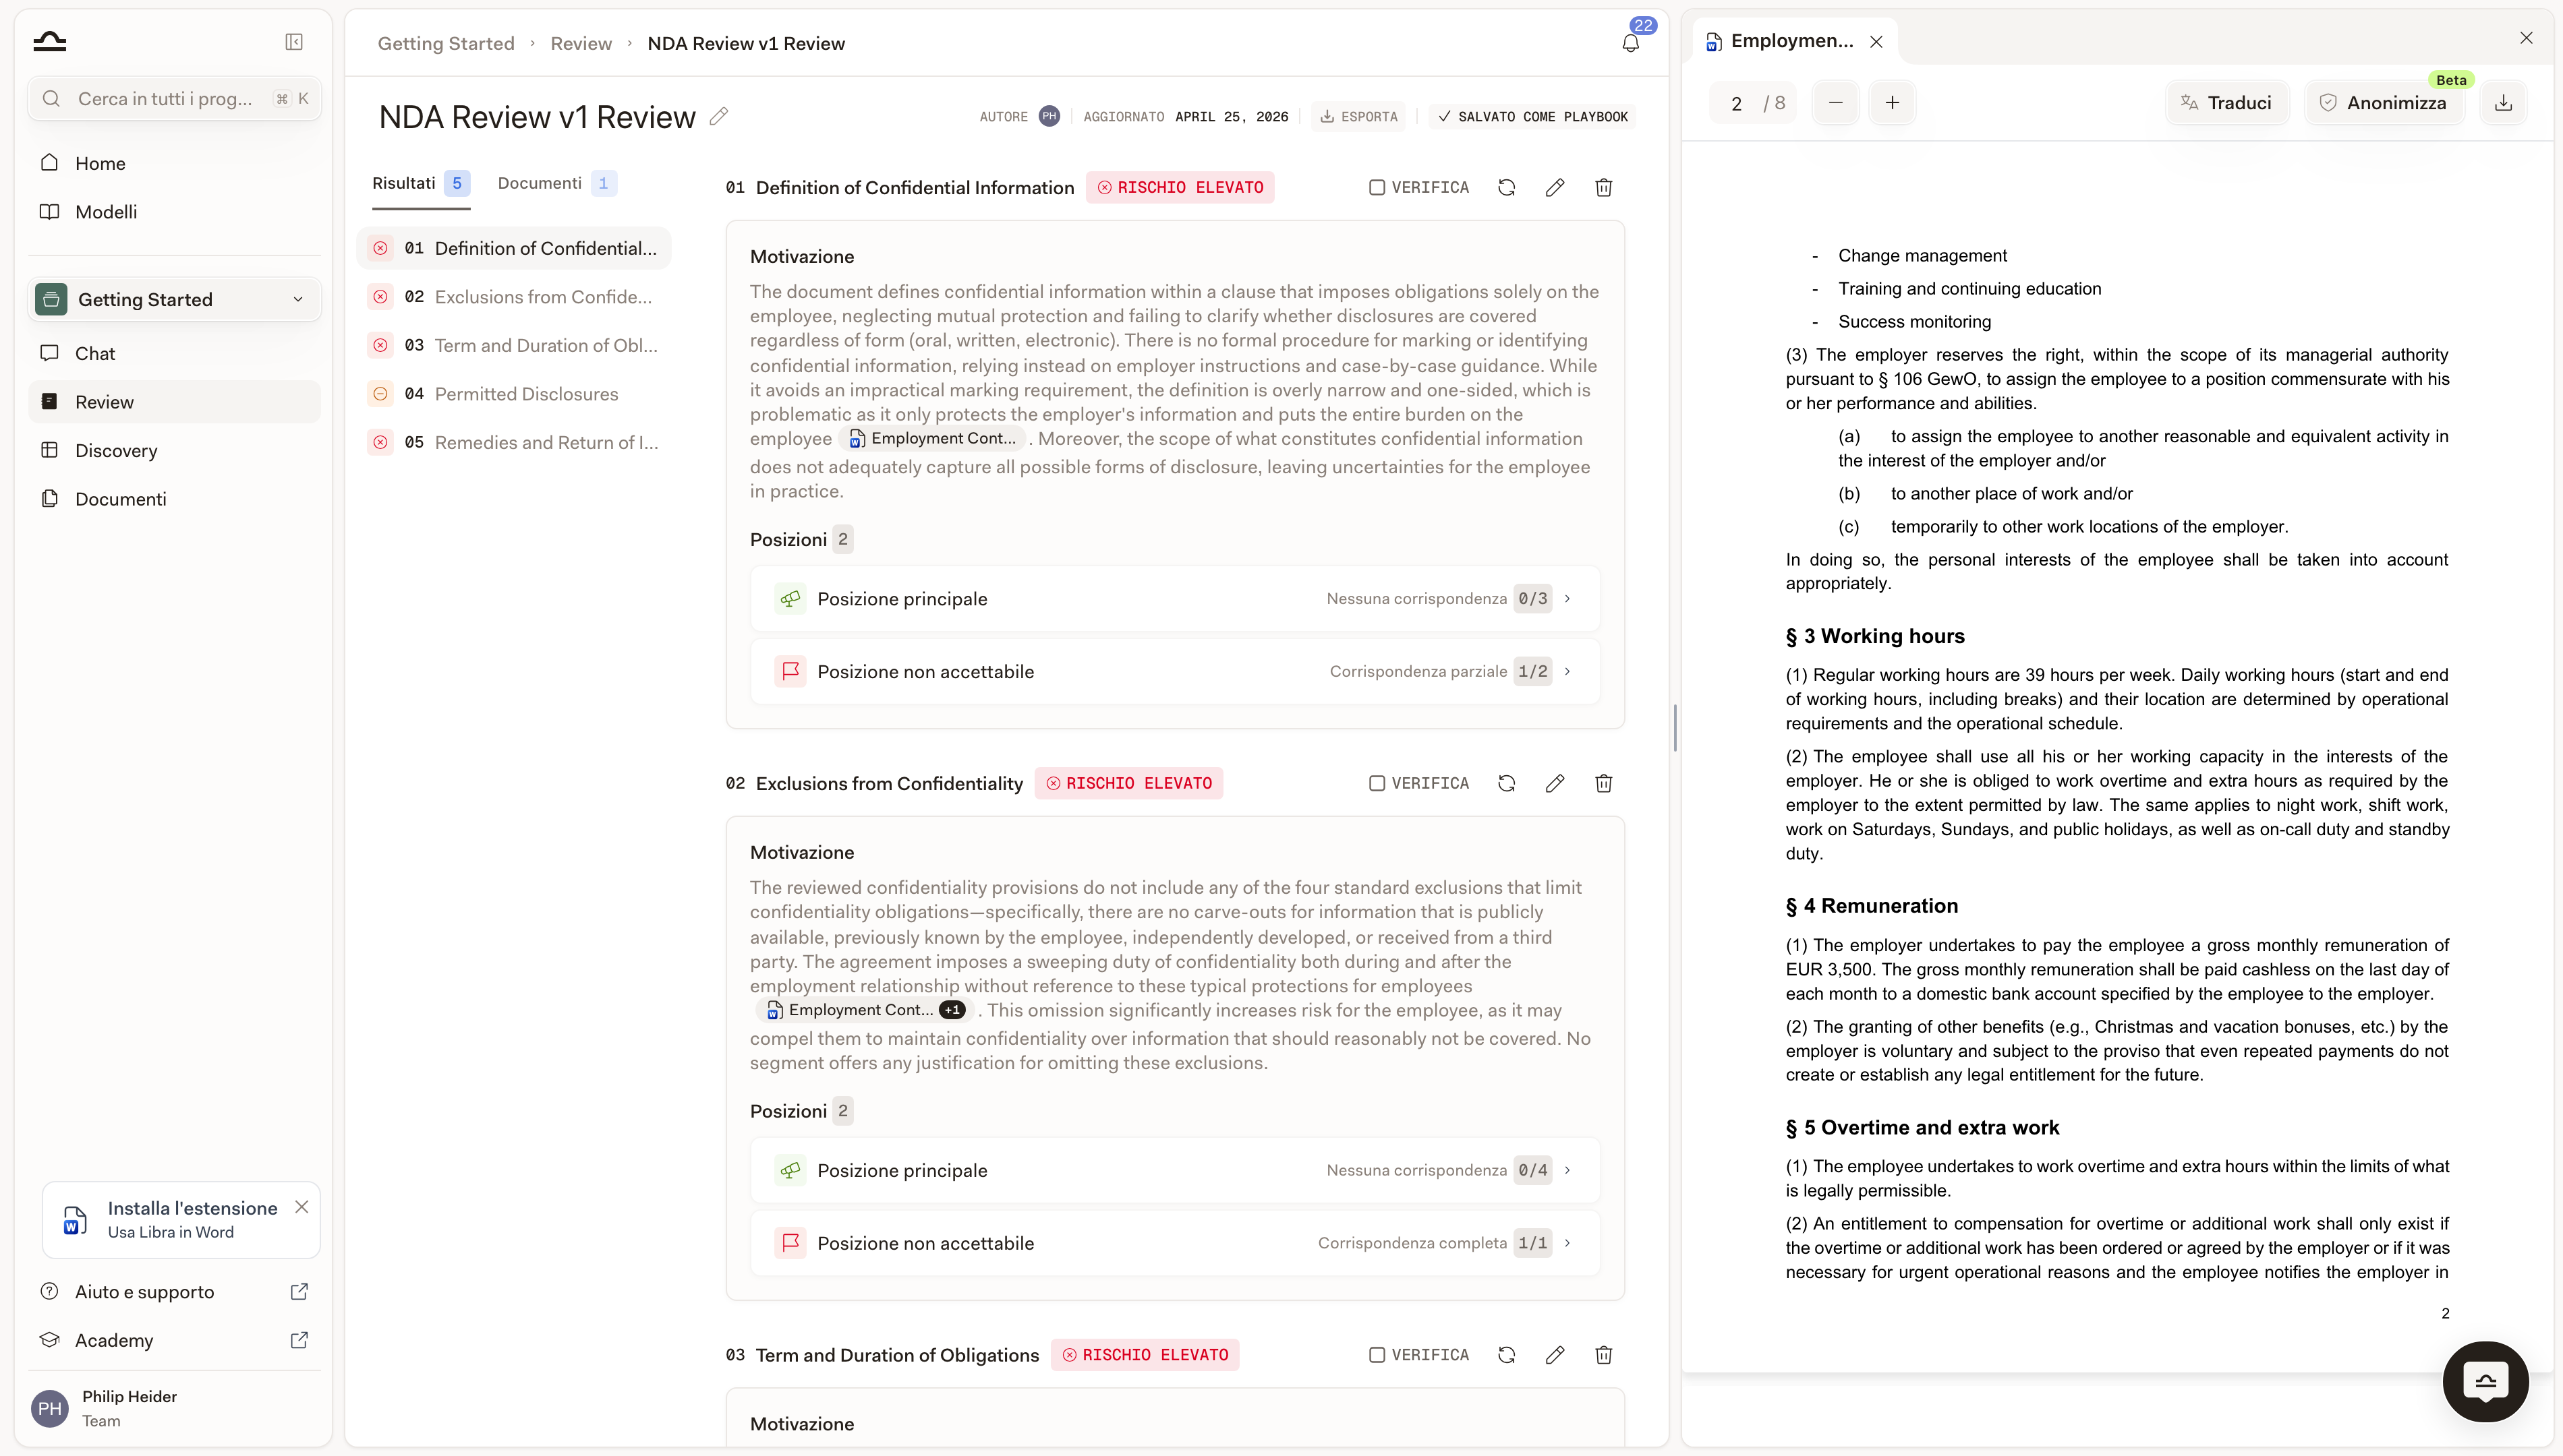Go to Discovery section

[175, 451]
